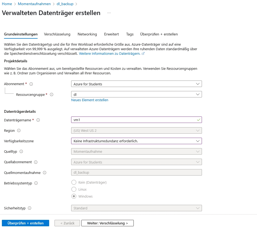Image resolution: width=257 pixels, height=233 pixels.
Task: Click the Region info icon
Action: click(x=19, y=130)
